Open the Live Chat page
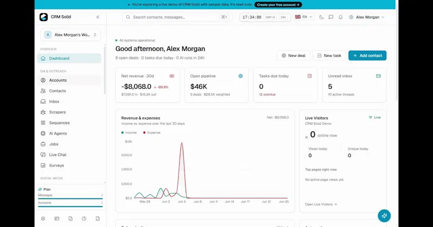The height and width of the screenshot is (227, 433). (x=69, y=155)
